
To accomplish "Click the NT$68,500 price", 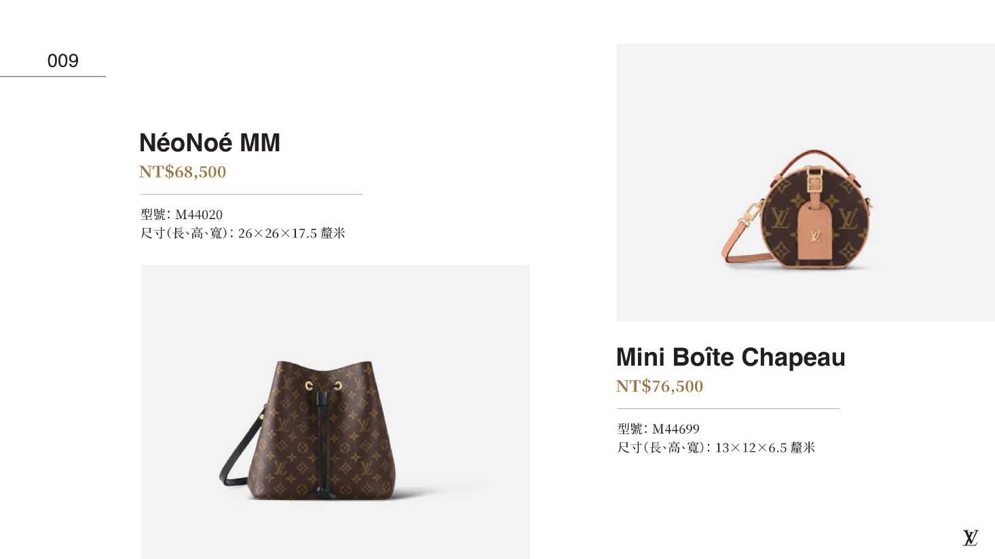I will click(x=182, y=172).
